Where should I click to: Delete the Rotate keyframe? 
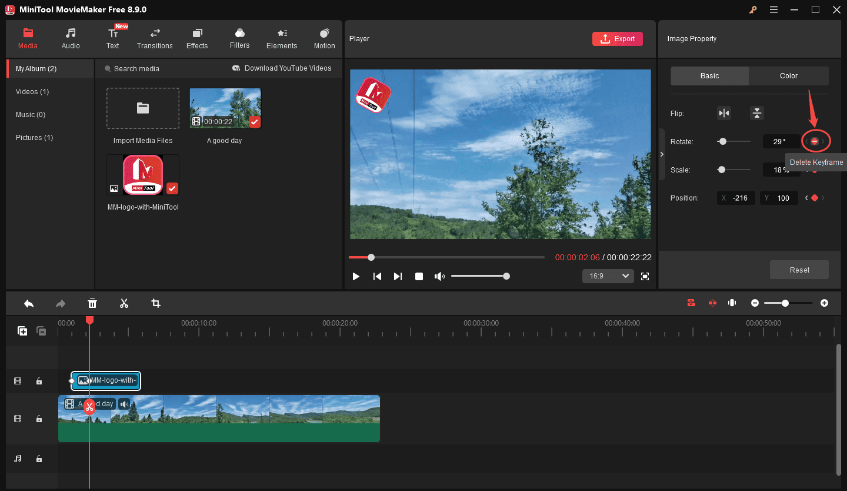click(815, 141)
